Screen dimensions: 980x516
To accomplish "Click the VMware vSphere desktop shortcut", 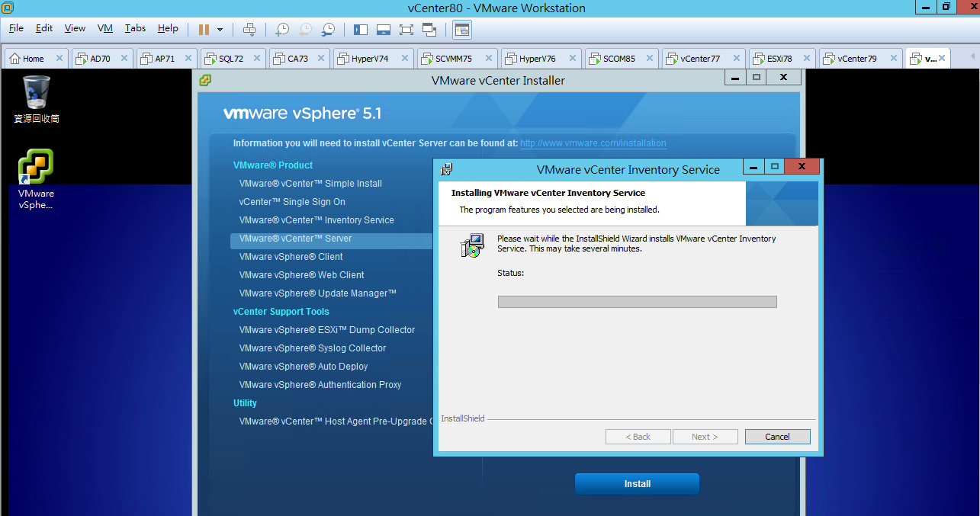I will tap(36, 179).
